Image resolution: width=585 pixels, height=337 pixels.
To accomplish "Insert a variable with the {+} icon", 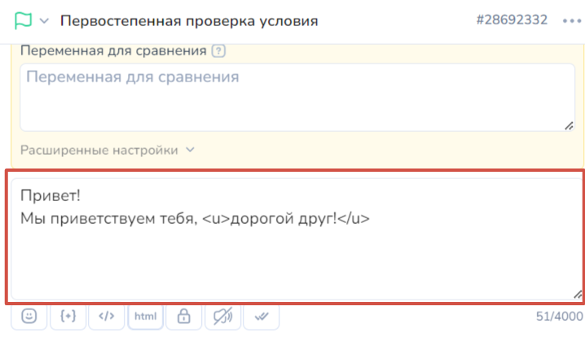I will click(68, 317).
